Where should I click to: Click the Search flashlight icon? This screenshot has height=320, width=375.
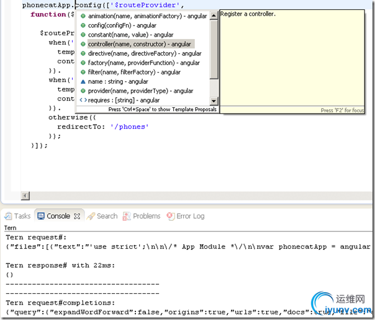[91, 216]
